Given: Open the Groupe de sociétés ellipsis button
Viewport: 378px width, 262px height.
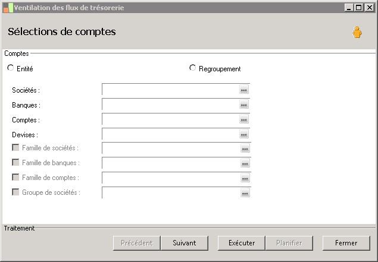Looking at the screenshot, I should pyautogui.click(x=245, y=193).
